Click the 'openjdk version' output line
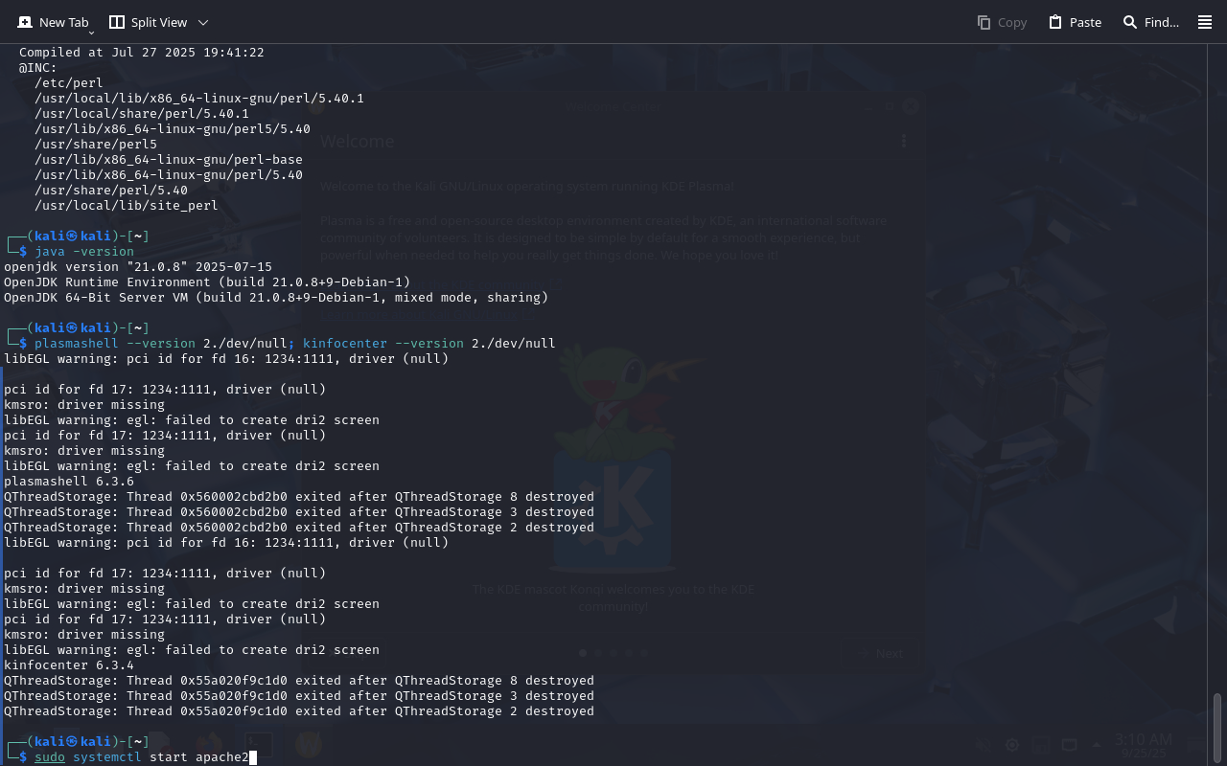The width and height of the screenshot is (1227, 766). click(x=138, y=267)
